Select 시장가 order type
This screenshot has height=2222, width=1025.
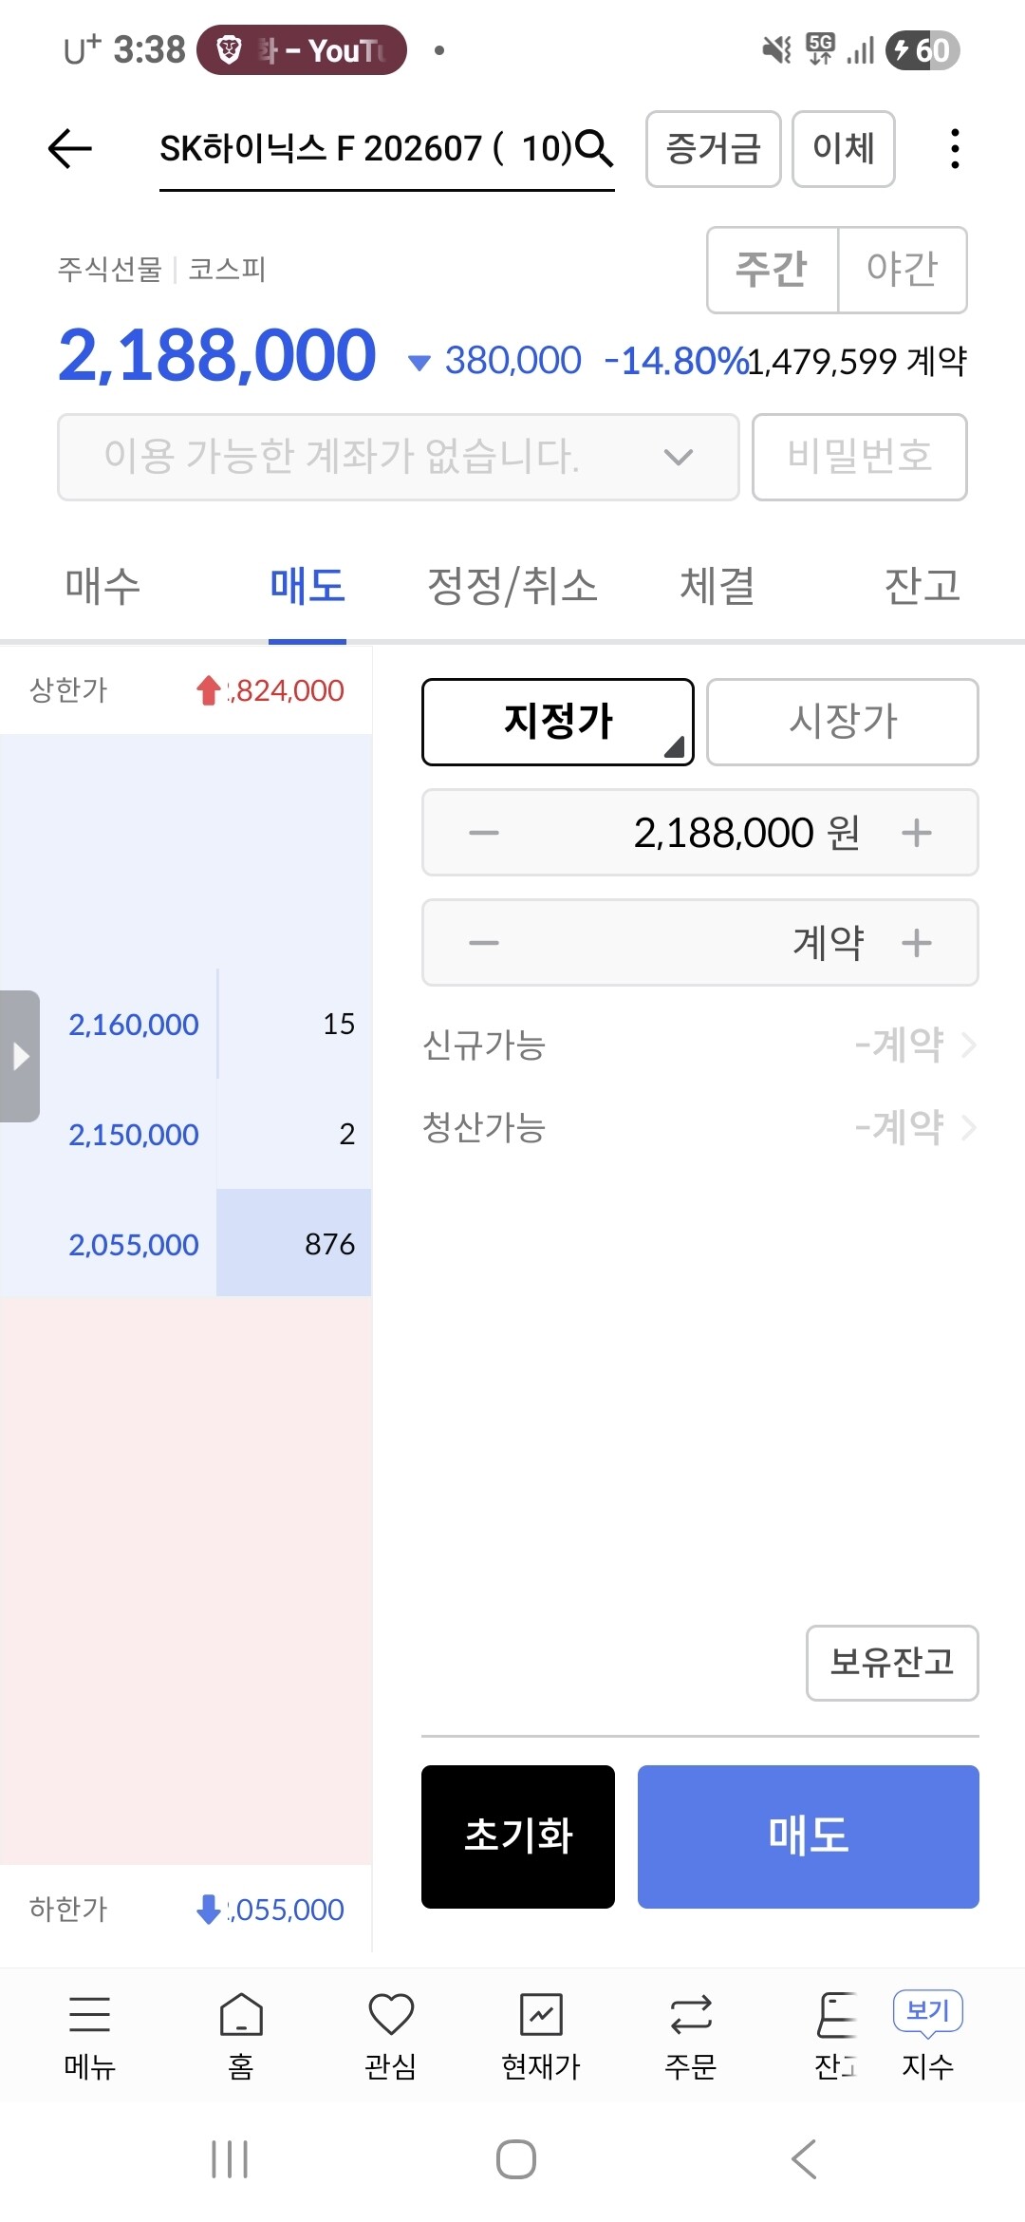843,722
